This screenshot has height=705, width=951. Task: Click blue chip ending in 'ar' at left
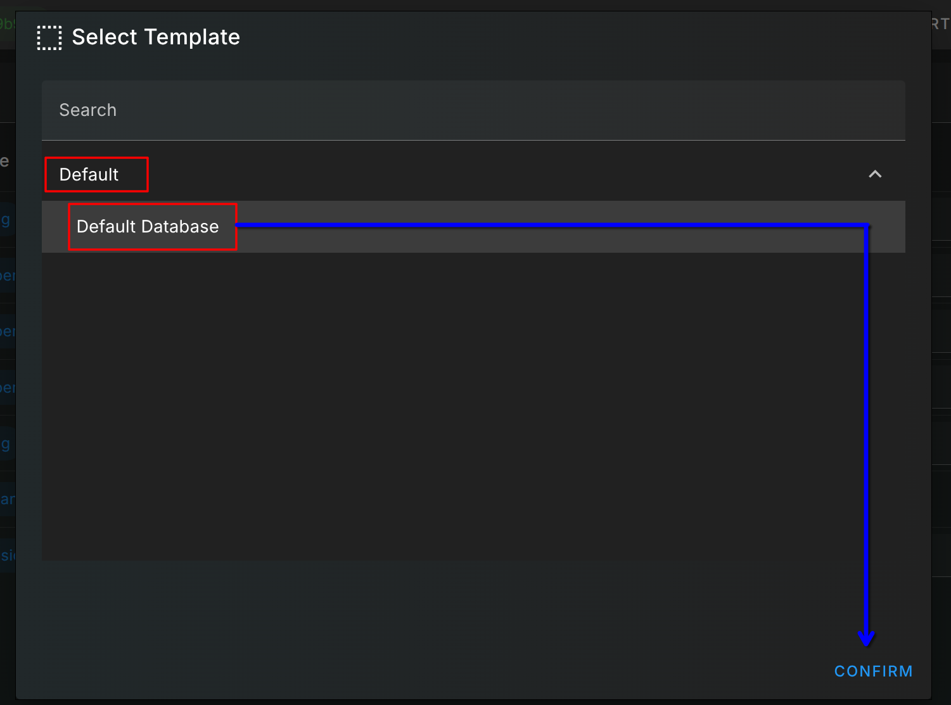coord(7,499)
